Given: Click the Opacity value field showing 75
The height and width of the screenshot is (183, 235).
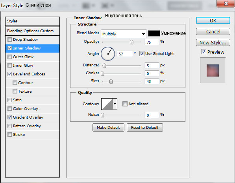Looking at the screenshot, I should click(152, 42).
